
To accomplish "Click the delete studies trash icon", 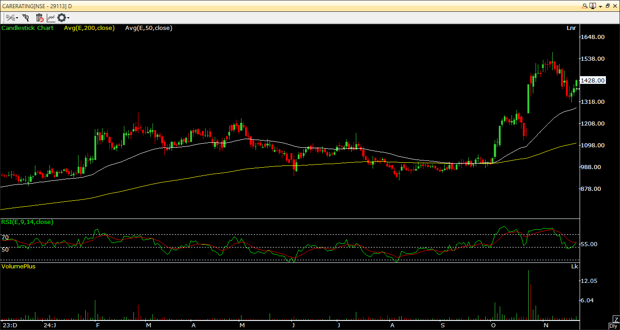I will (39, 18).
